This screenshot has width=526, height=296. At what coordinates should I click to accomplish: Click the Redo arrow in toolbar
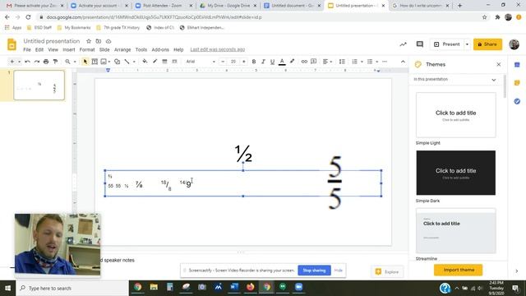(36, 62)
